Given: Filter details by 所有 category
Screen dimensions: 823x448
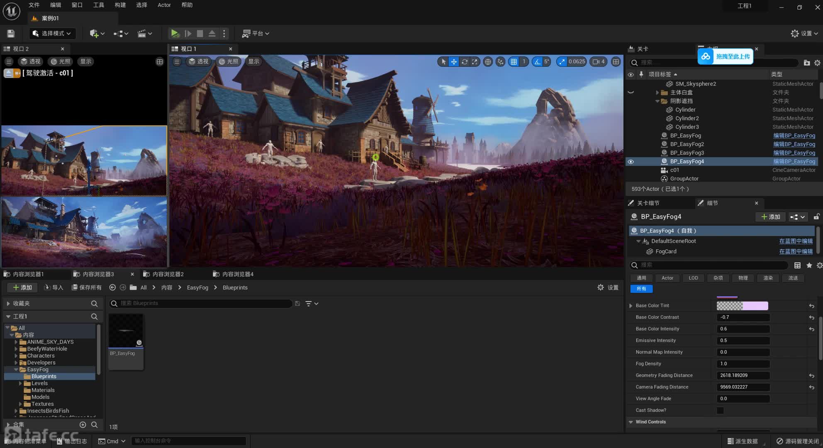Looking at the screenshot, I should point(641,289).
